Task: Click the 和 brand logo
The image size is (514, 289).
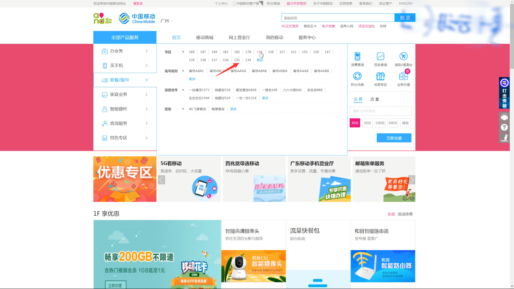Action: 102,18
